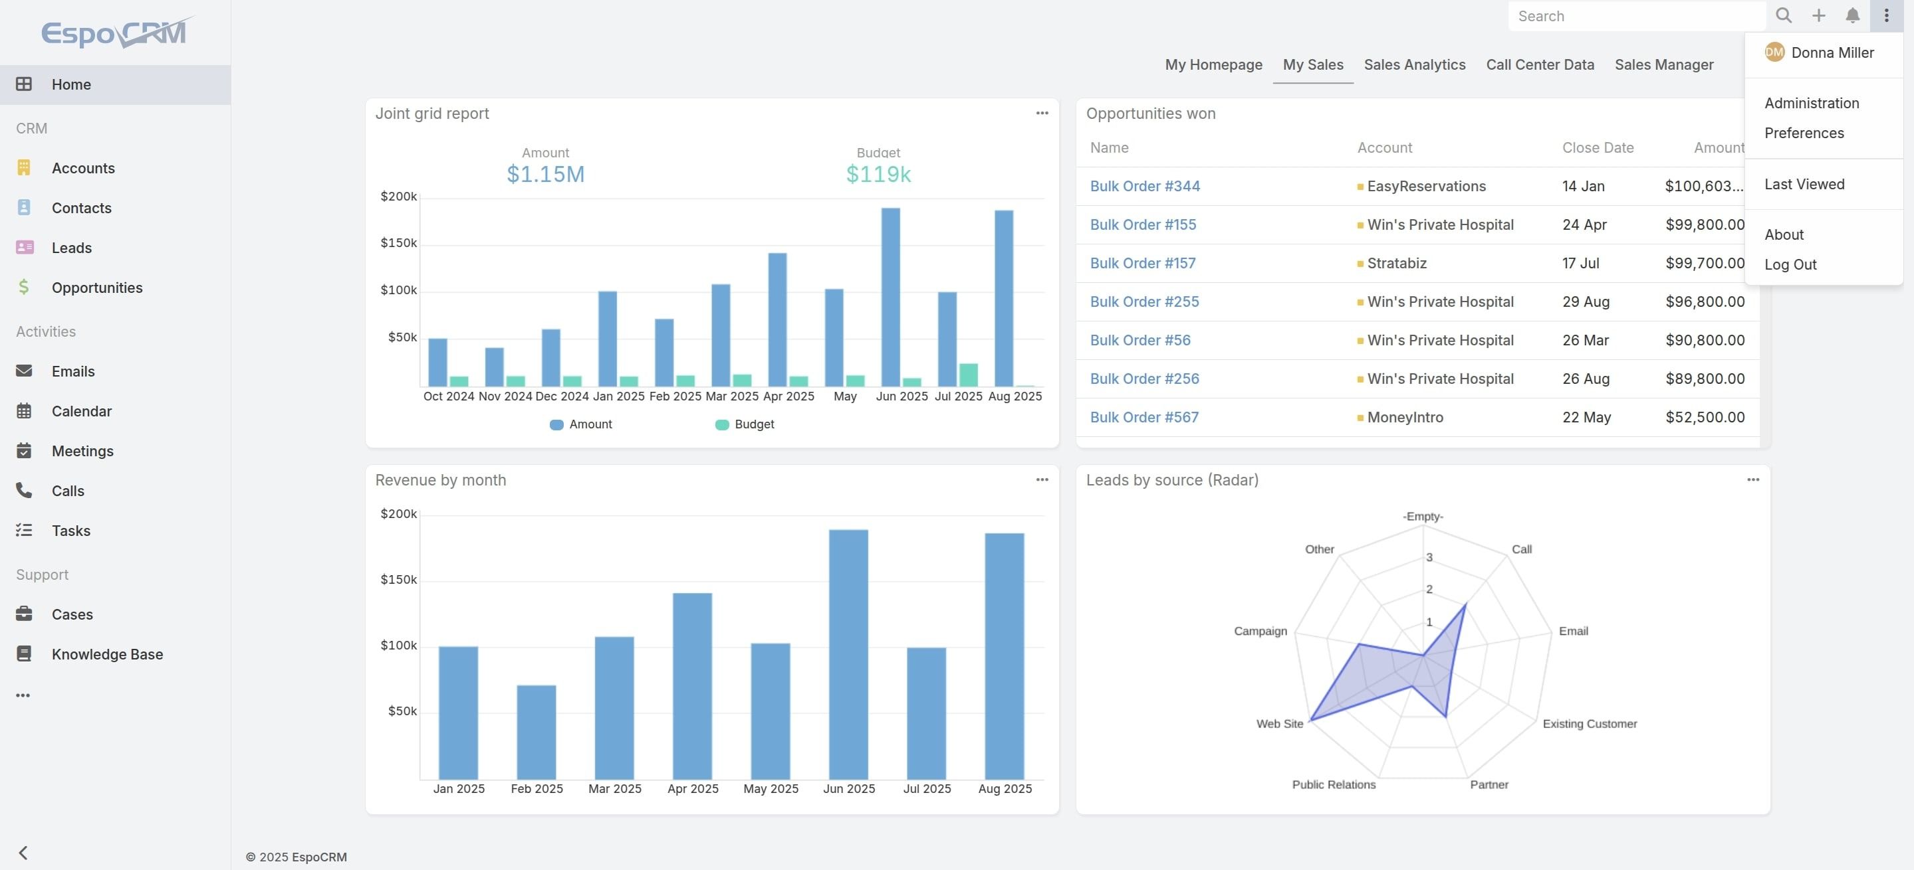Open Bulk Order #255 opportunity
Screen dimensions: 1914x870
click(x=1144, y=302)
